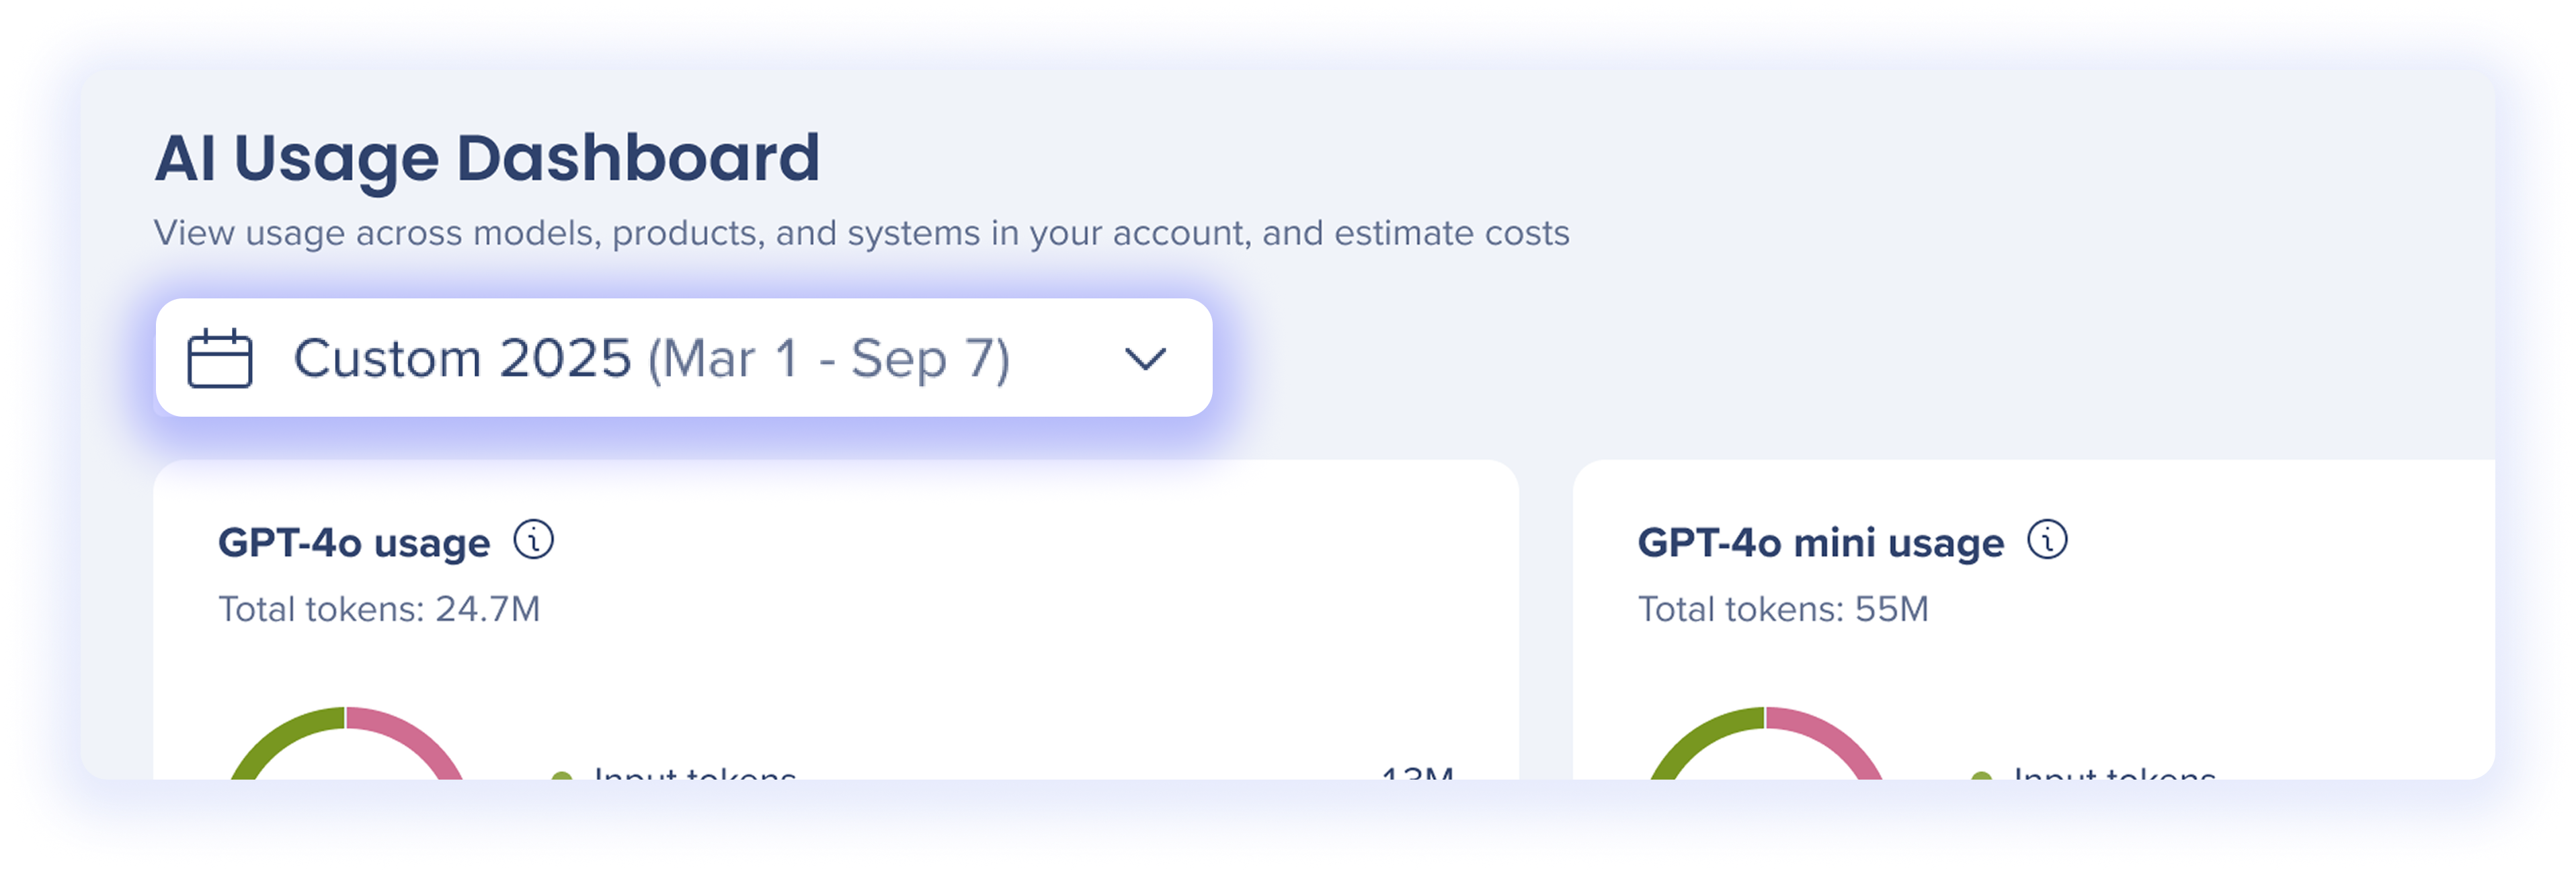Image resolution: width=2576 pixels, height=871 pixels.
Task: Click green legend dot in GPT-4o mini card
Action: click(1981, 775)
